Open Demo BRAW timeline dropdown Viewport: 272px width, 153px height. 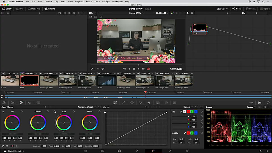pos(137,13)
